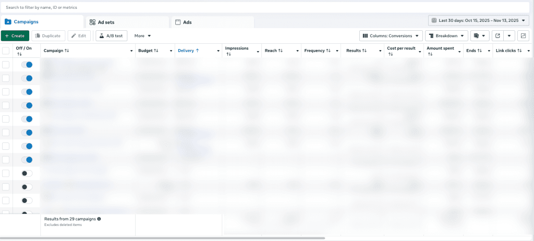Expand the Breakdown dropdown
The height and width of the screenshot is (241, 534).
click(446, 36)
